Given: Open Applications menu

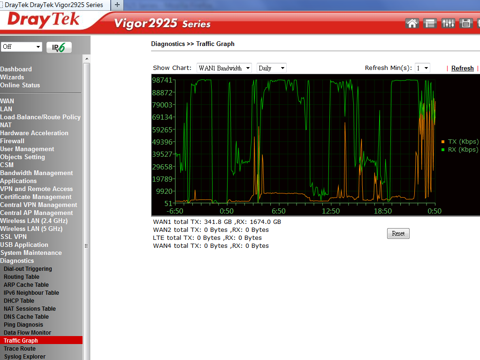Looking at the screenshot, I should tap(18, 181).
